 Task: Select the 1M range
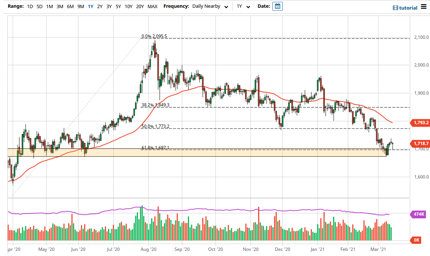coord(49,6)
